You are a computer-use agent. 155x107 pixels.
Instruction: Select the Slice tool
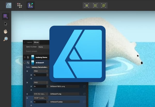(5, 16)
